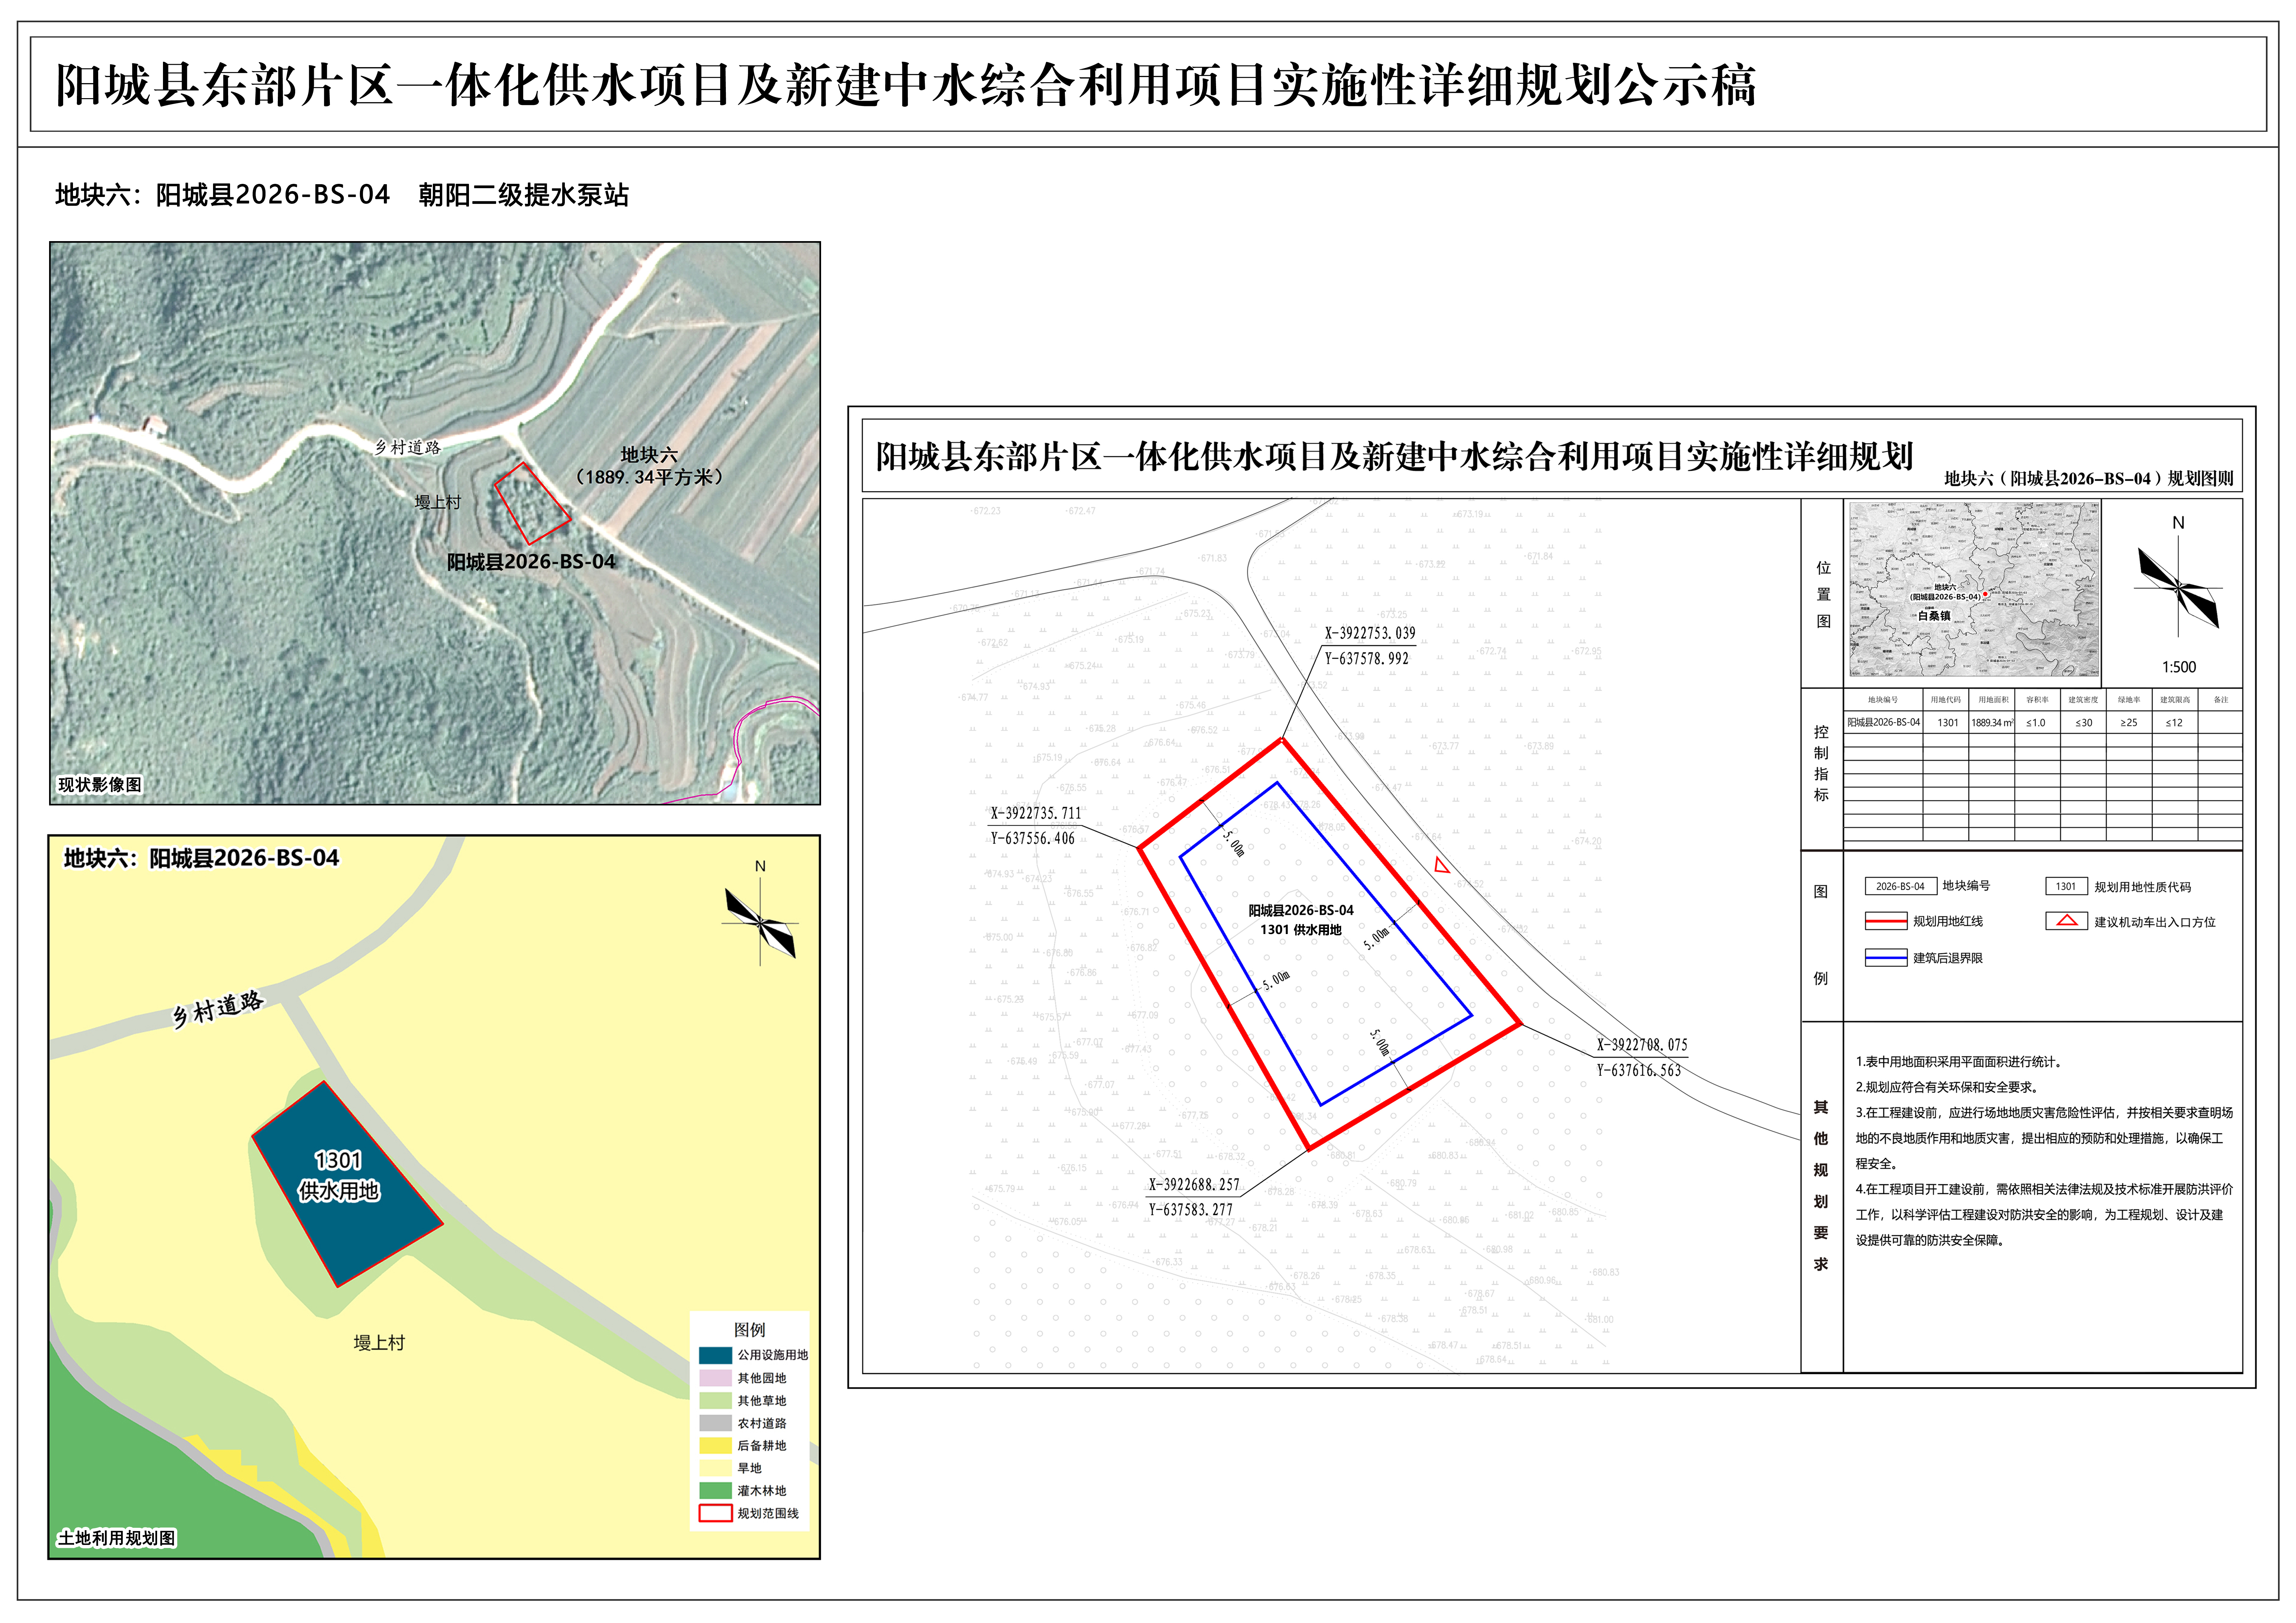This screenshot has width=2296, height=1623.
Task: Click the 旱地 pale yellow swatch
Action: coord(715,1468)
